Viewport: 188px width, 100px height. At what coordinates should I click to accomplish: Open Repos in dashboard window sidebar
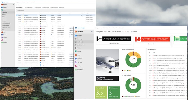pyautogui.click(x=78, y=55)
